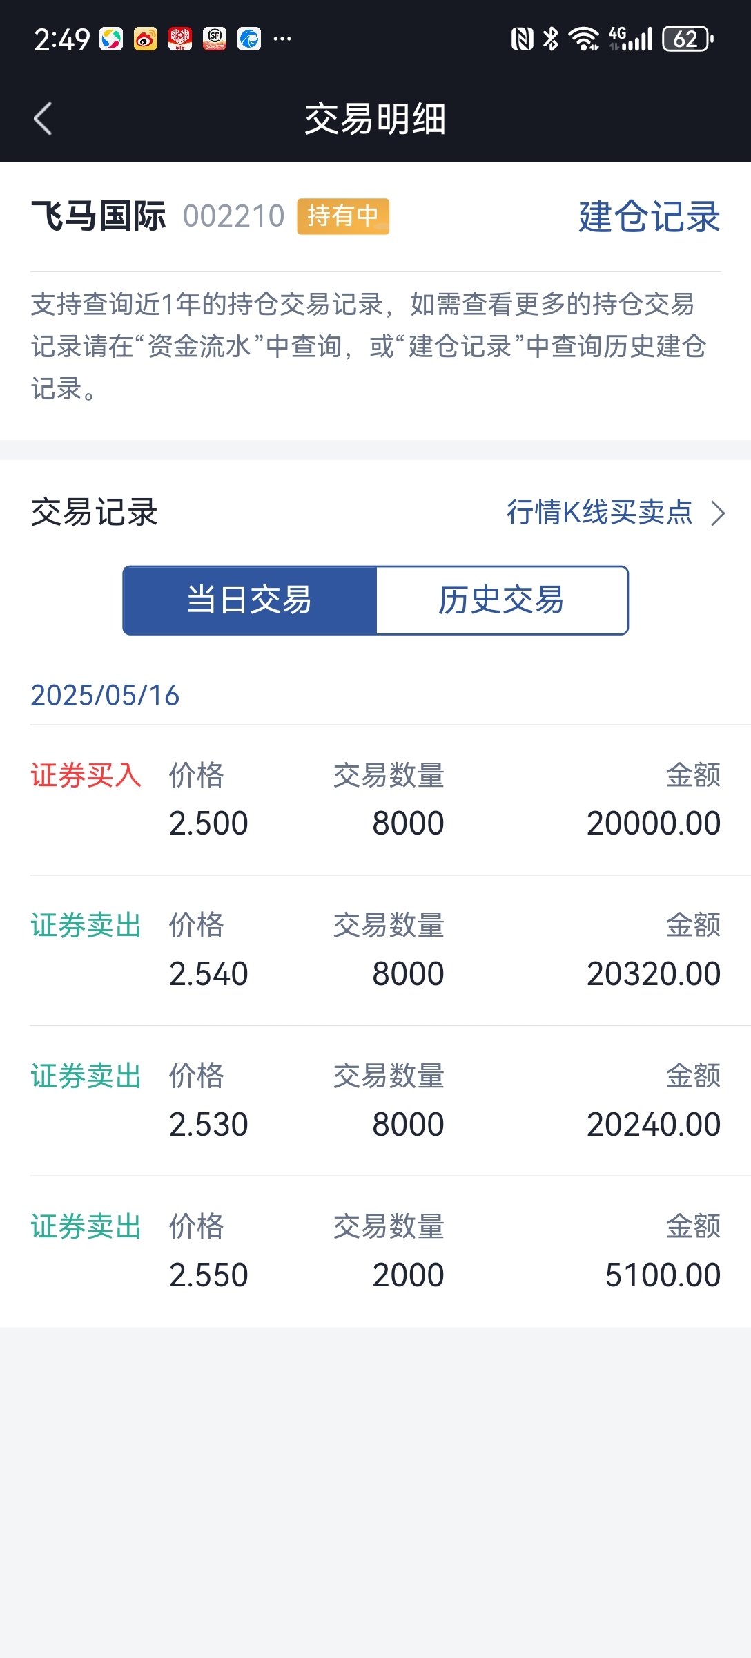The image size is (751, 1658).
Task: Open 行情K线买卖点 link
Action: pyautogui.click(x=599, y=513)
